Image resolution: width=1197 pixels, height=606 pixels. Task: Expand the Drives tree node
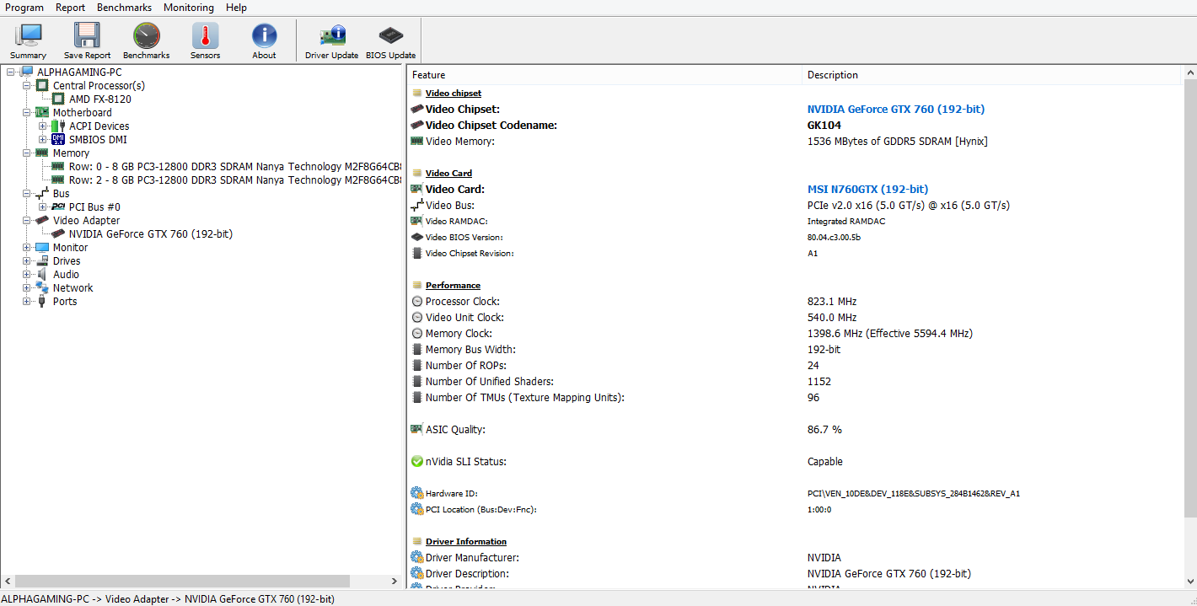(x=27, y=260)
